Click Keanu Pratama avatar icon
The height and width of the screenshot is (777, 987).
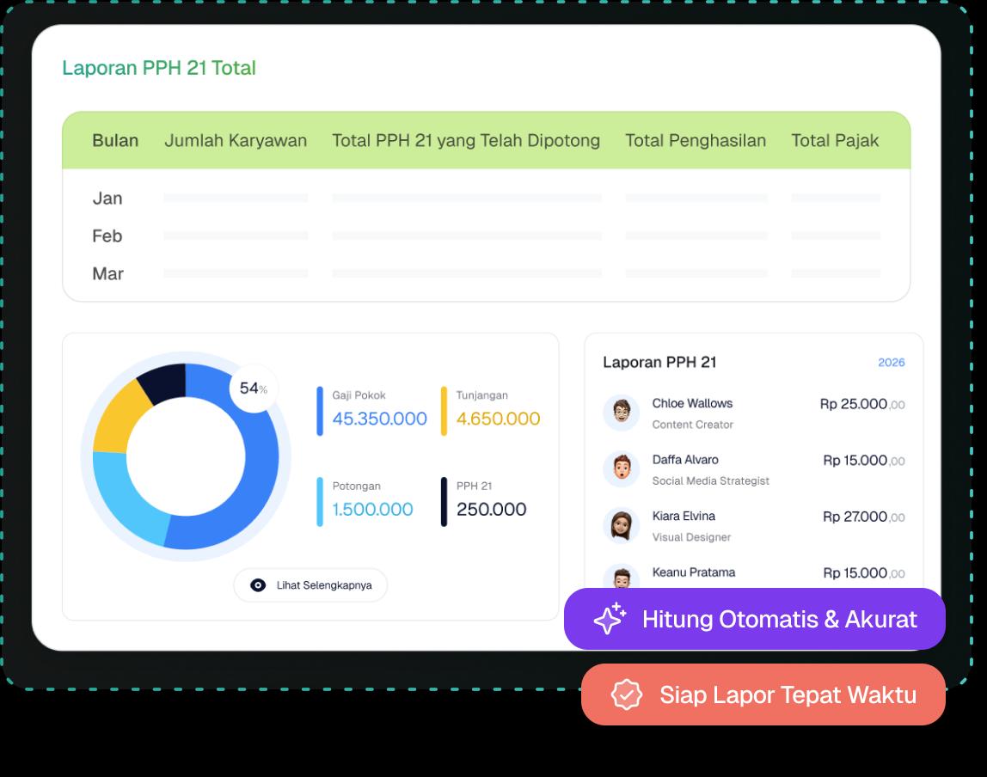click(x=621, y=577)
